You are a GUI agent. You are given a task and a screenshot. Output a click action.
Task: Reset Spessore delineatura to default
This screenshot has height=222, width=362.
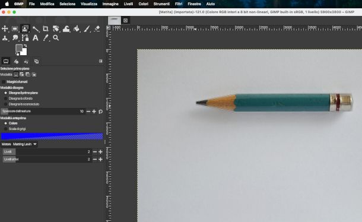point(100,112)
